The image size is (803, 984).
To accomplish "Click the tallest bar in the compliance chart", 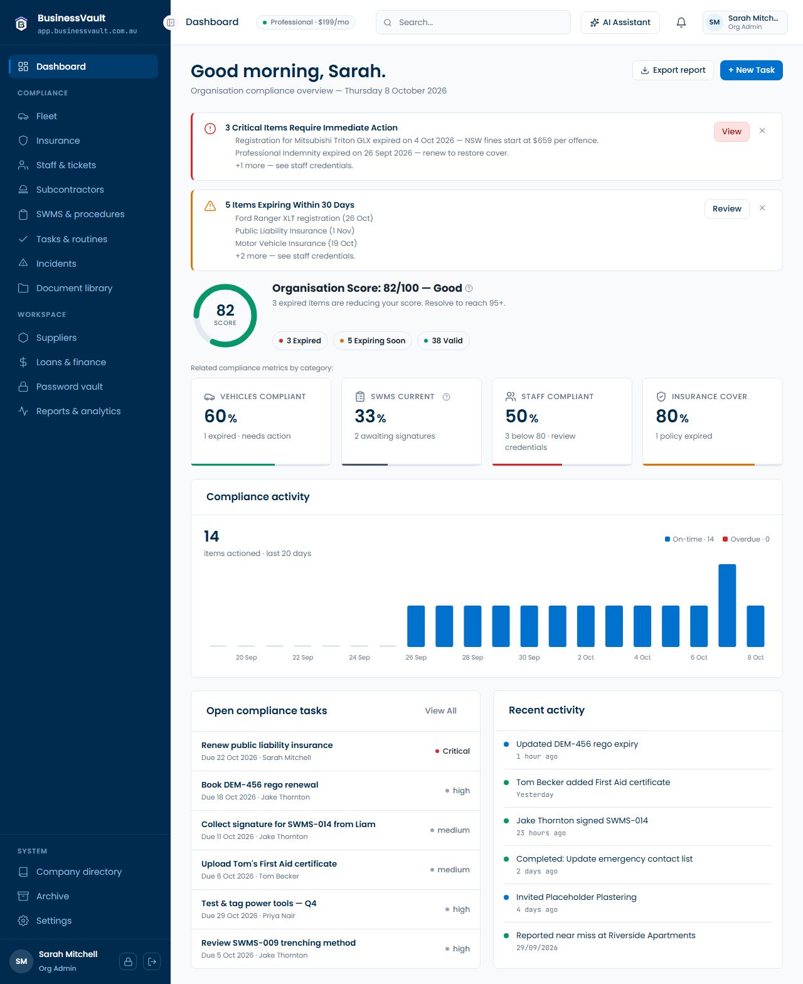I will coord(727,605).
